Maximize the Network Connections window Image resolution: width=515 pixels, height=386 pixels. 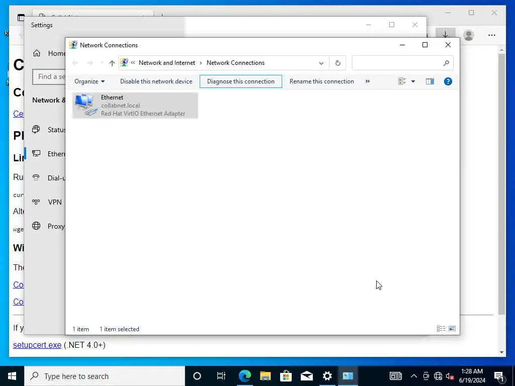point(424,45)
